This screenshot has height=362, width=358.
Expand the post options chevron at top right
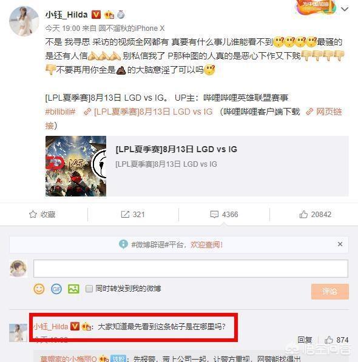point(345,9)
